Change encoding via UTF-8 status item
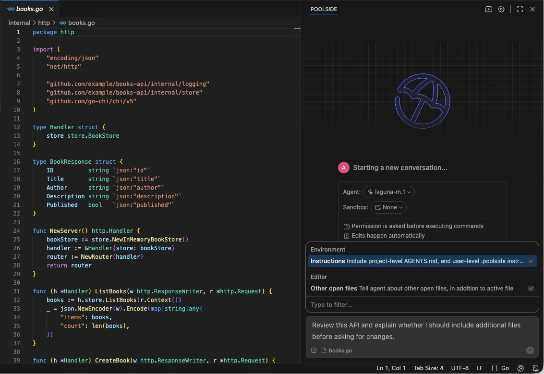544x374 pixels. point(459,368)
